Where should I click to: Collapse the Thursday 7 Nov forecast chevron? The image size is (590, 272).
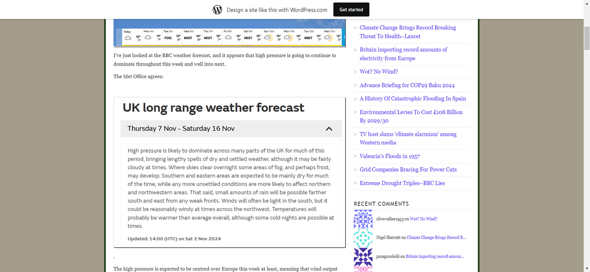(x=329, y=129)
